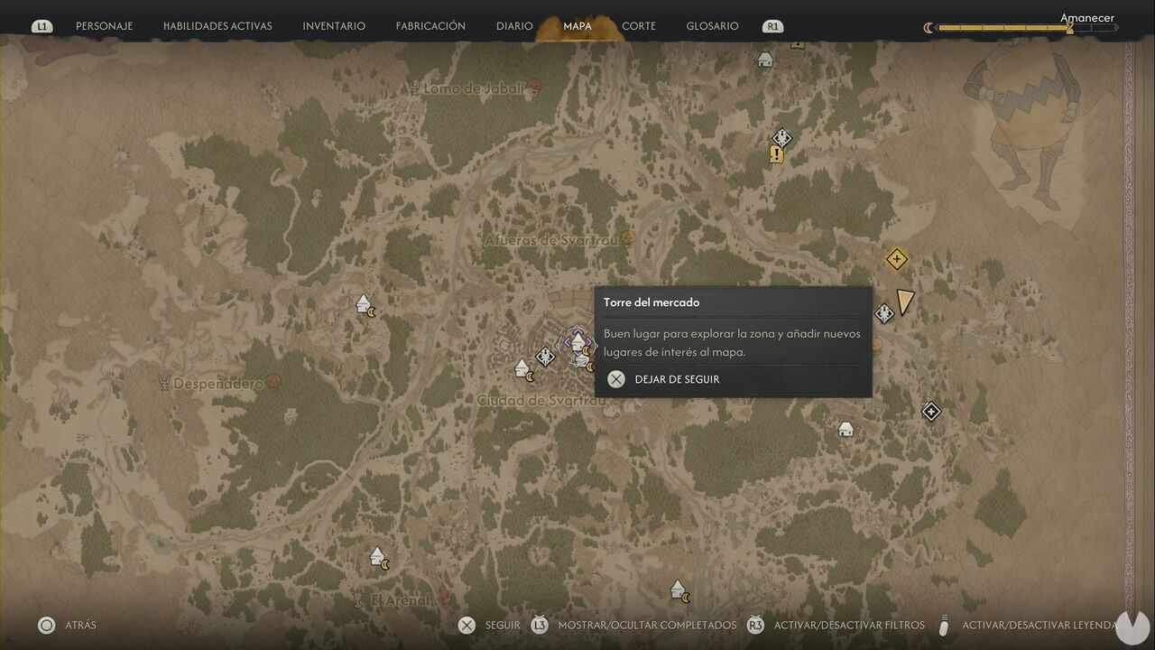Click the R1 next-tab button icon
The image size is (1155, 650).
click(772, 26)
